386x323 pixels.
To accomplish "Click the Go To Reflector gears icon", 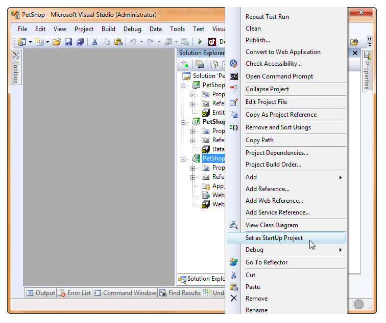I will [x=234, y=262].
